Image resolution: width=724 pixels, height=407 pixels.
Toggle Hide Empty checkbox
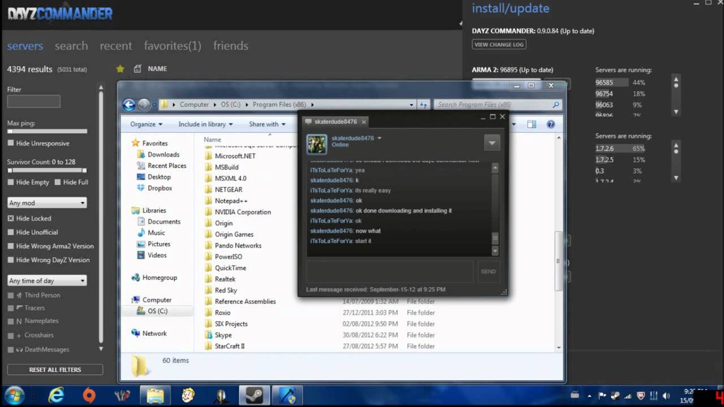click(x=11, y=183)
